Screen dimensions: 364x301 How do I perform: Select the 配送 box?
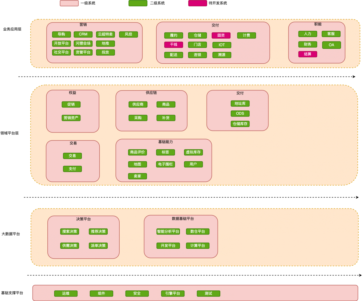coord(173,55)
